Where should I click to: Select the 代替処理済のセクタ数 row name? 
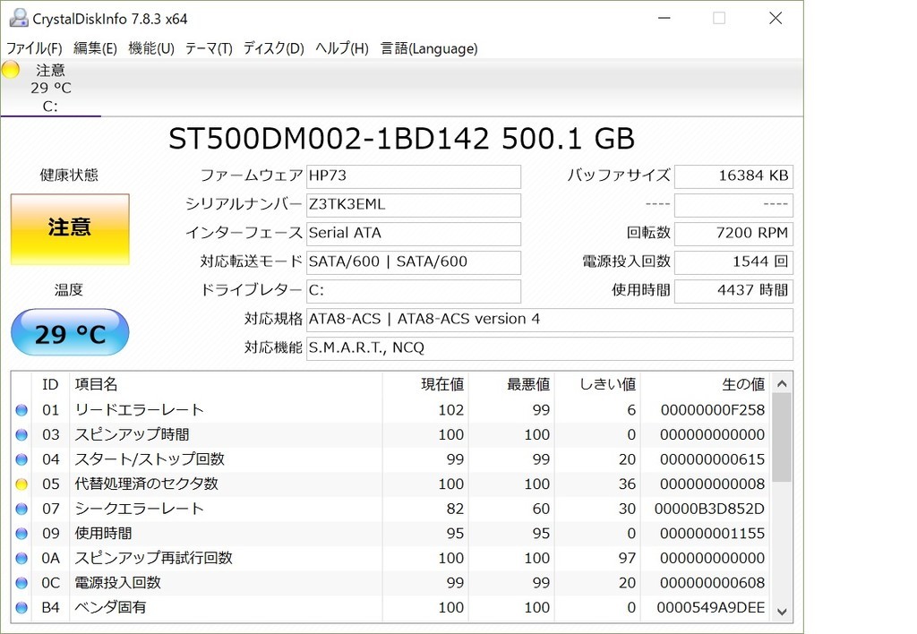point(146,484)
